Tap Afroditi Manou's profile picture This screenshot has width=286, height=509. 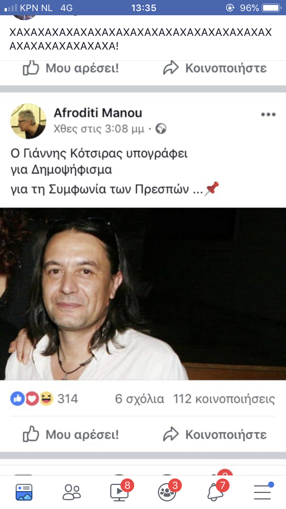click(29, 121)
